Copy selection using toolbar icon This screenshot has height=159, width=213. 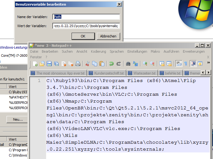tap(95, 64)
